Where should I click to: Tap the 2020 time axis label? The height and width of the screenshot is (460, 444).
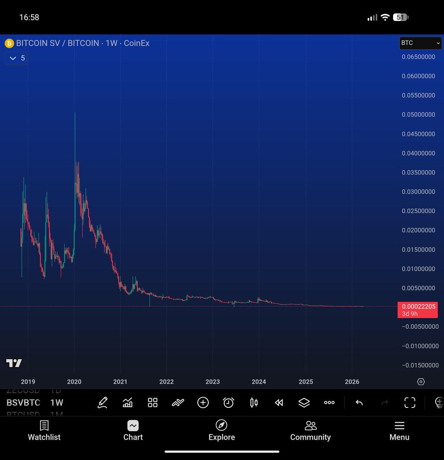click(x=74, y=382)
